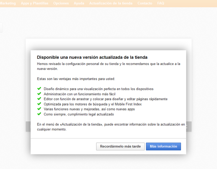Click green checkmark beside 'Diseño dinámico'
Screen dimensions: 217x169
click(x=39, y=88)
